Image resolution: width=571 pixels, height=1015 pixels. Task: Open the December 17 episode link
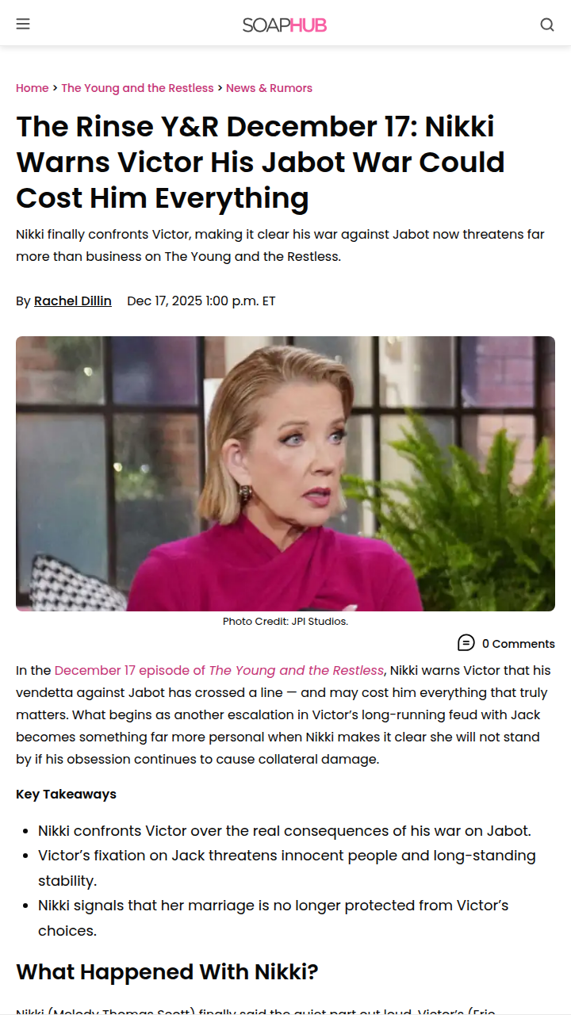(x=220, y=670)
